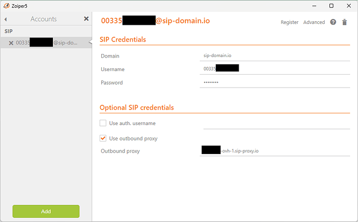The image size is (358, 222).
Task: Click the X icon on the SIP account entry
Action: (x=11, y=43)
